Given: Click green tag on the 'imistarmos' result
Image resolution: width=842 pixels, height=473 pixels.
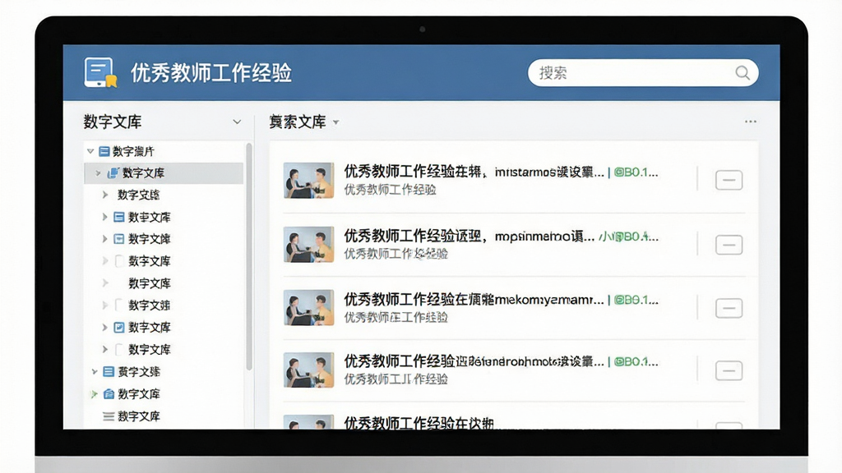Looking at the screenshot, I should coord(636,172).
